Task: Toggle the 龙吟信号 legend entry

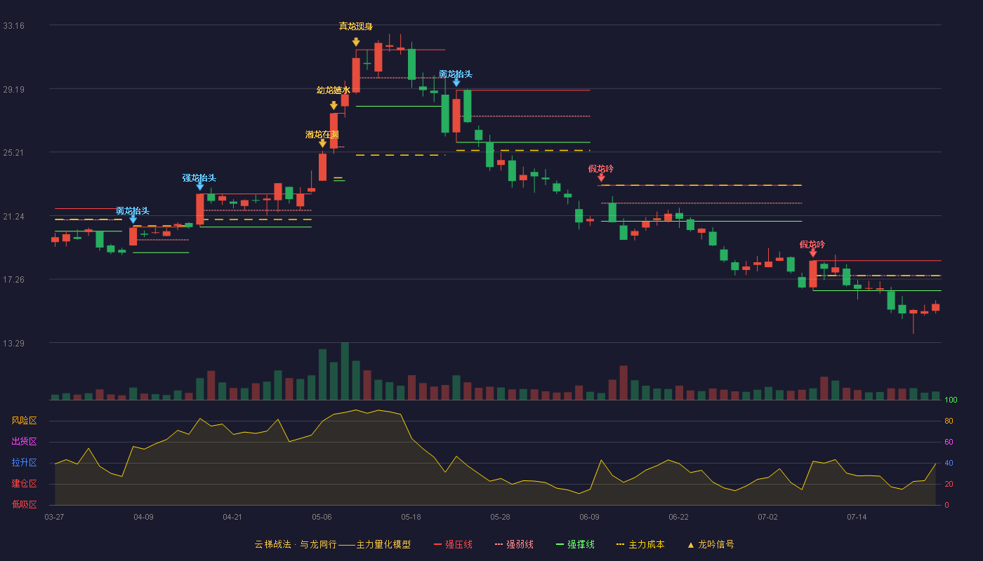Action: point(710,544)
